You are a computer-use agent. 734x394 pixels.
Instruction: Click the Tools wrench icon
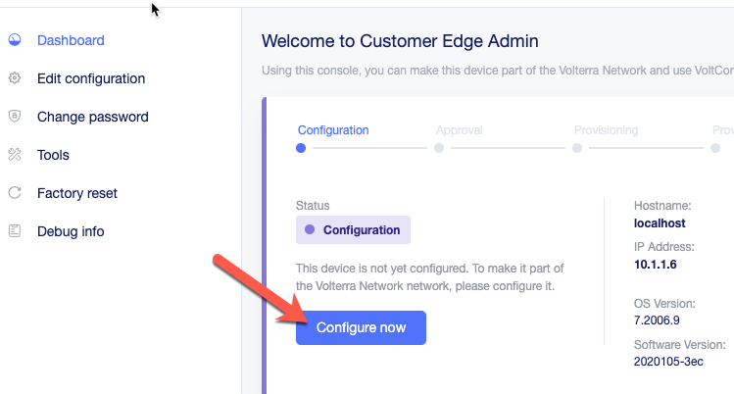[14, 155]
